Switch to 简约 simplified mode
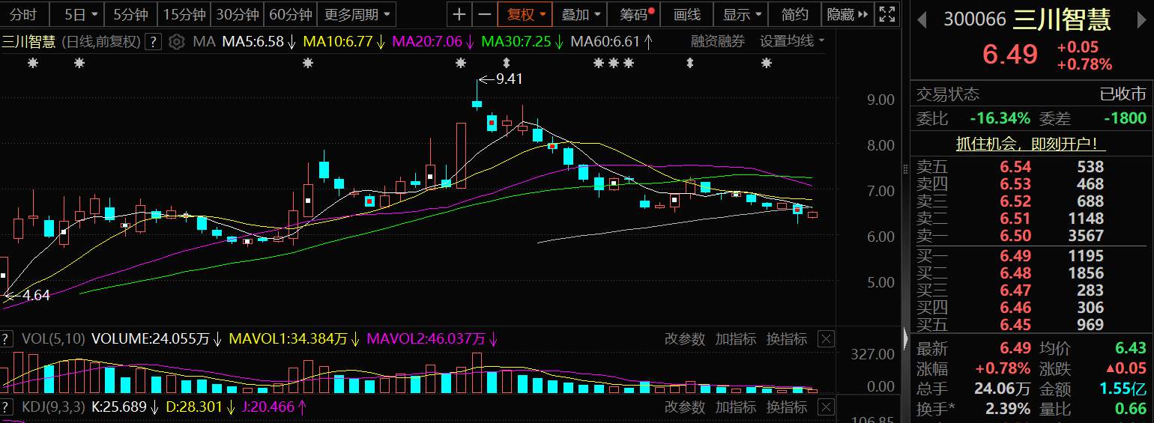This screenshot has height=423, width=1154. tap(795, 14)
